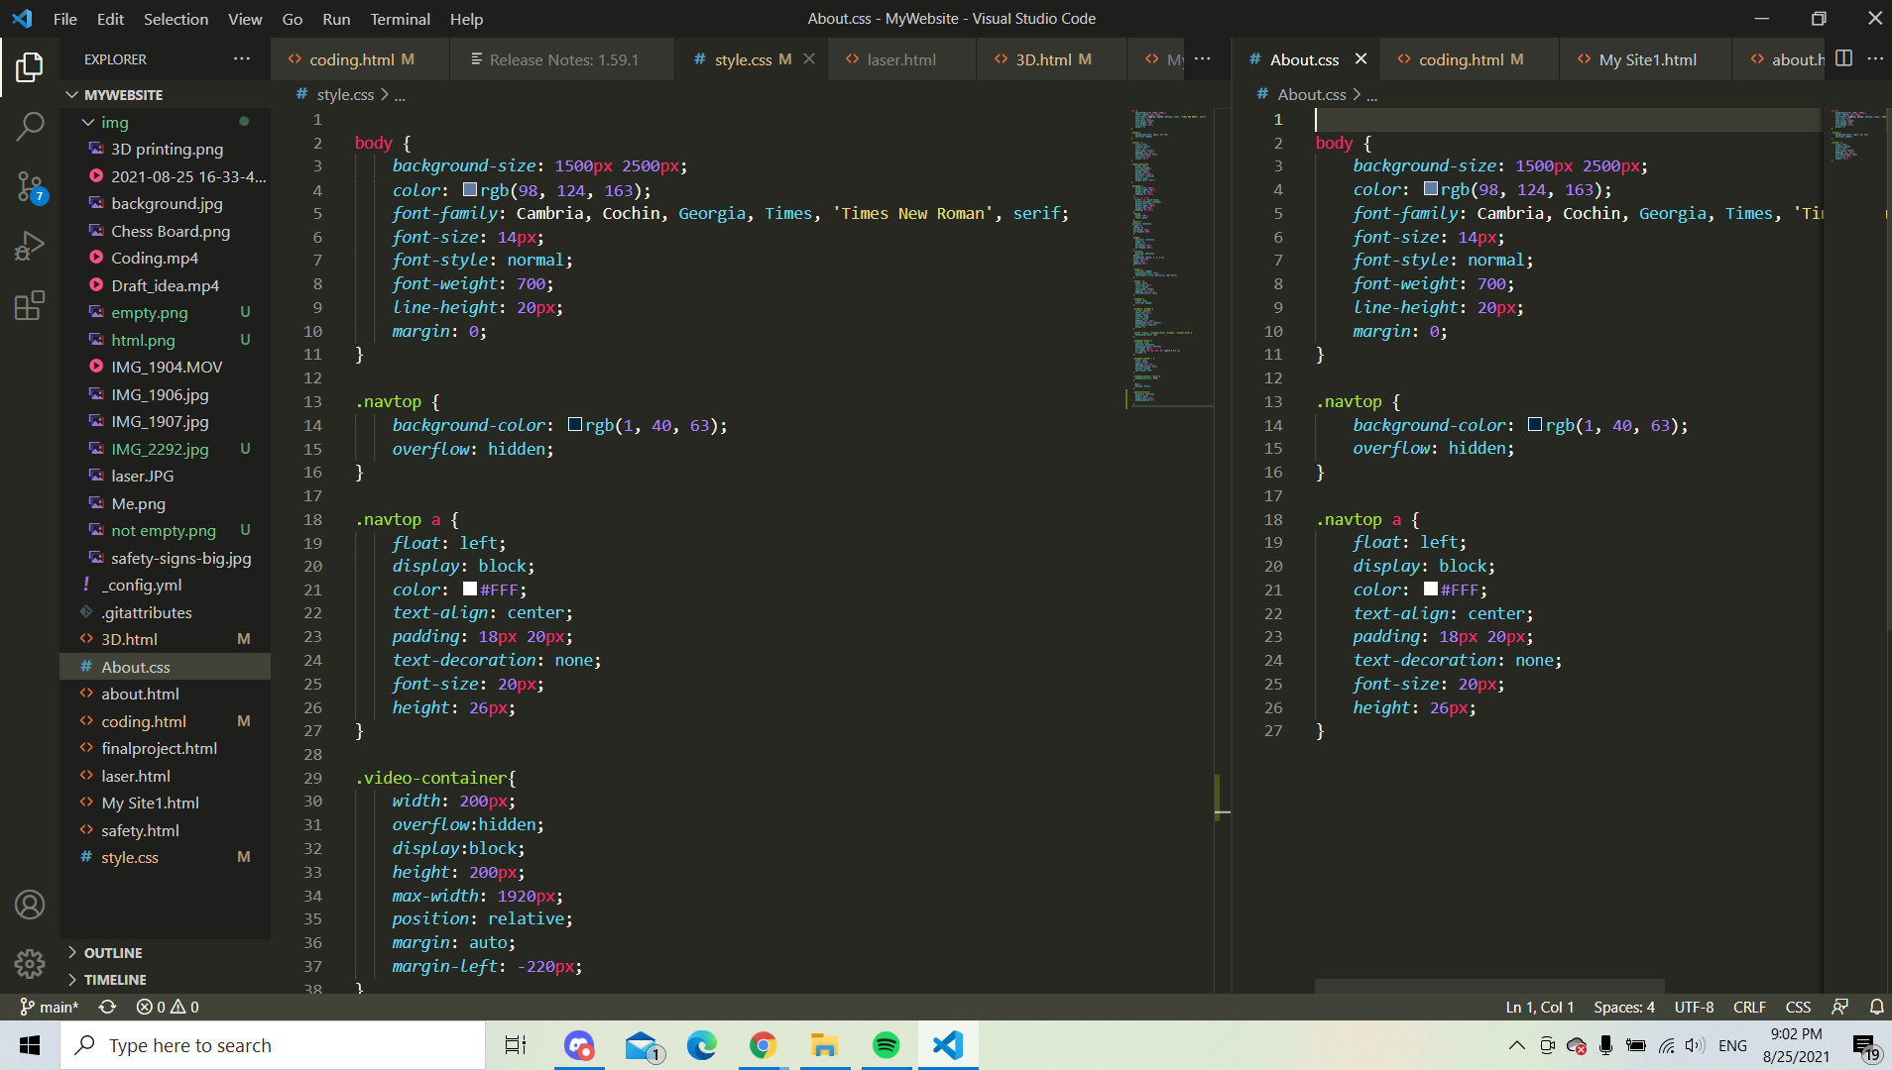
Task: Open finalproject.html in the explorer
Action: click(165, 748)
